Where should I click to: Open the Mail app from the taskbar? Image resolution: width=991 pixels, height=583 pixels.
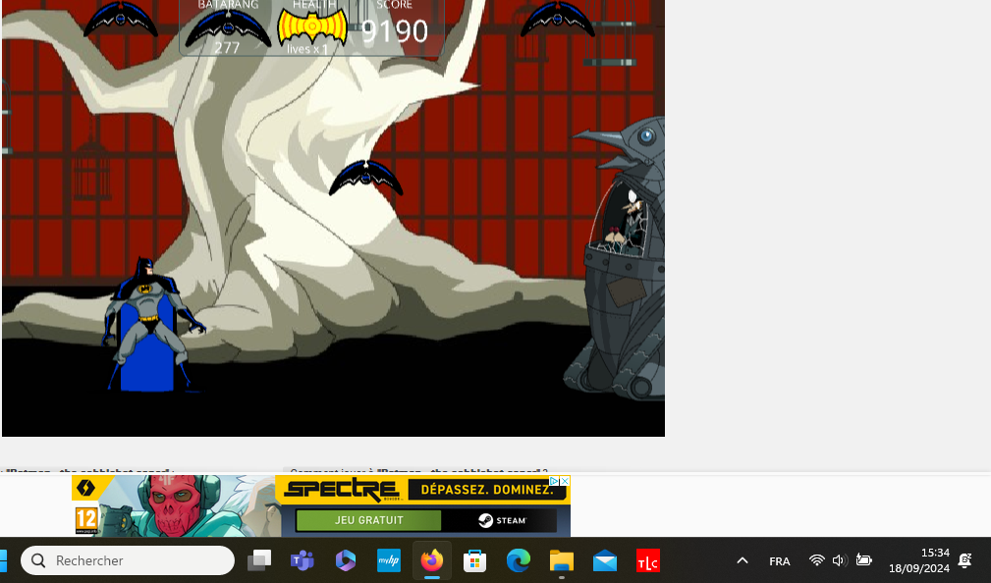pos(605,560)
